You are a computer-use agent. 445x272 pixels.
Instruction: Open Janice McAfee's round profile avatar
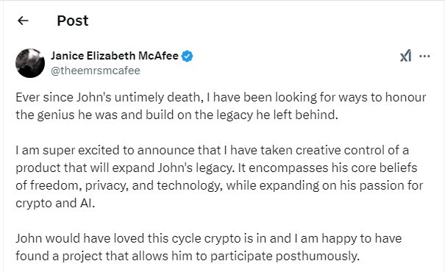[x=30, y=63]
